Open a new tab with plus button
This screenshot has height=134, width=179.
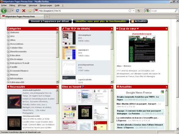tap(47, 16)
